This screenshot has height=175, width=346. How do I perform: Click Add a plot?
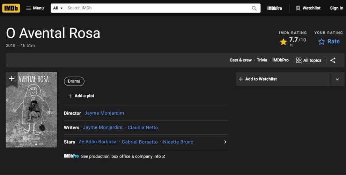tap(81, 96)
